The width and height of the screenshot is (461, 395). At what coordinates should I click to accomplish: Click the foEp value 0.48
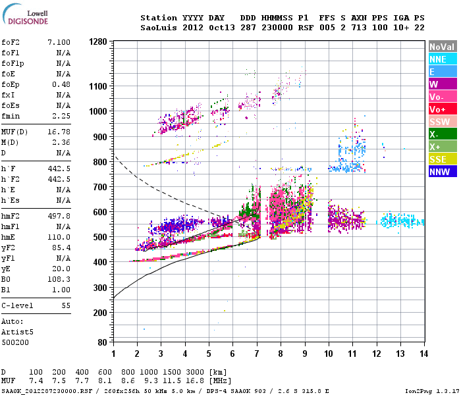[x=61, y=84]
